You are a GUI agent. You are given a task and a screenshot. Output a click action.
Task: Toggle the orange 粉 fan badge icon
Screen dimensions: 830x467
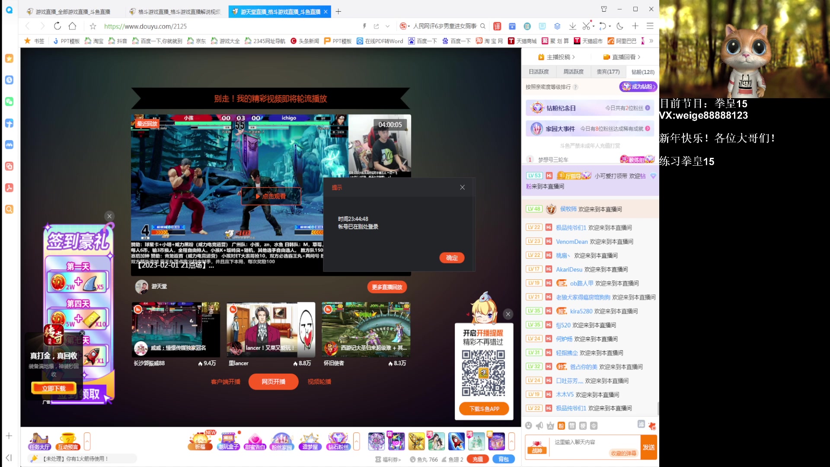point(561,426)
